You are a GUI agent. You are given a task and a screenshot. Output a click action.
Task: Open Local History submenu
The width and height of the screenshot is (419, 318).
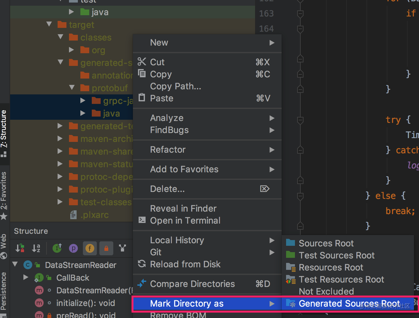click(x=207, y=240)
